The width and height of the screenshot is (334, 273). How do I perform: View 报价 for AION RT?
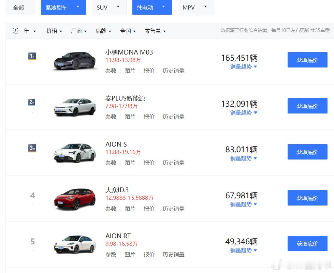(x=149, y=255)
